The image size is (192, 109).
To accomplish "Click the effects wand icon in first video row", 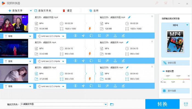I will pos(107,36).
